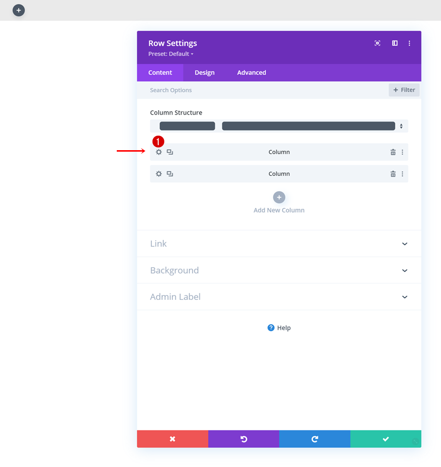Open the Column Structure selector arrows
Viewport: 441px width, 467px height.
[401, 126]
